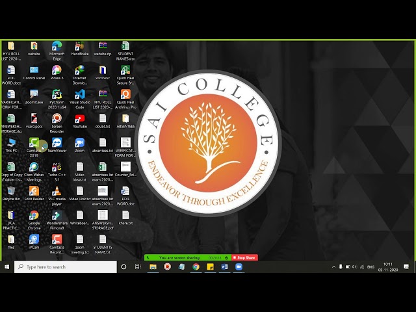Open files folder on desktop

[x=11, y=242]
